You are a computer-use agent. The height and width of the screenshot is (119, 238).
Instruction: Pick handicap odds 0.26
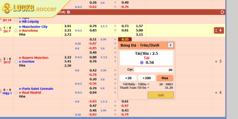point(93,3)
